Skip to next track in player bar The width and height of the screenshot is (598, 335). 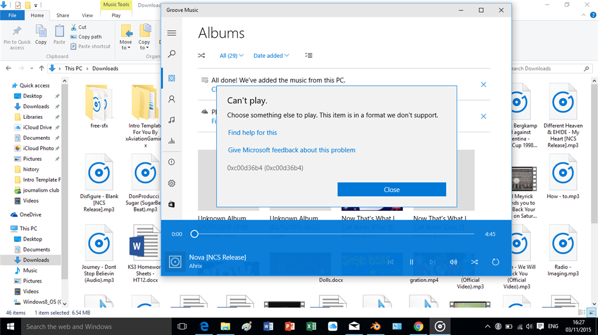coord(433,262)
